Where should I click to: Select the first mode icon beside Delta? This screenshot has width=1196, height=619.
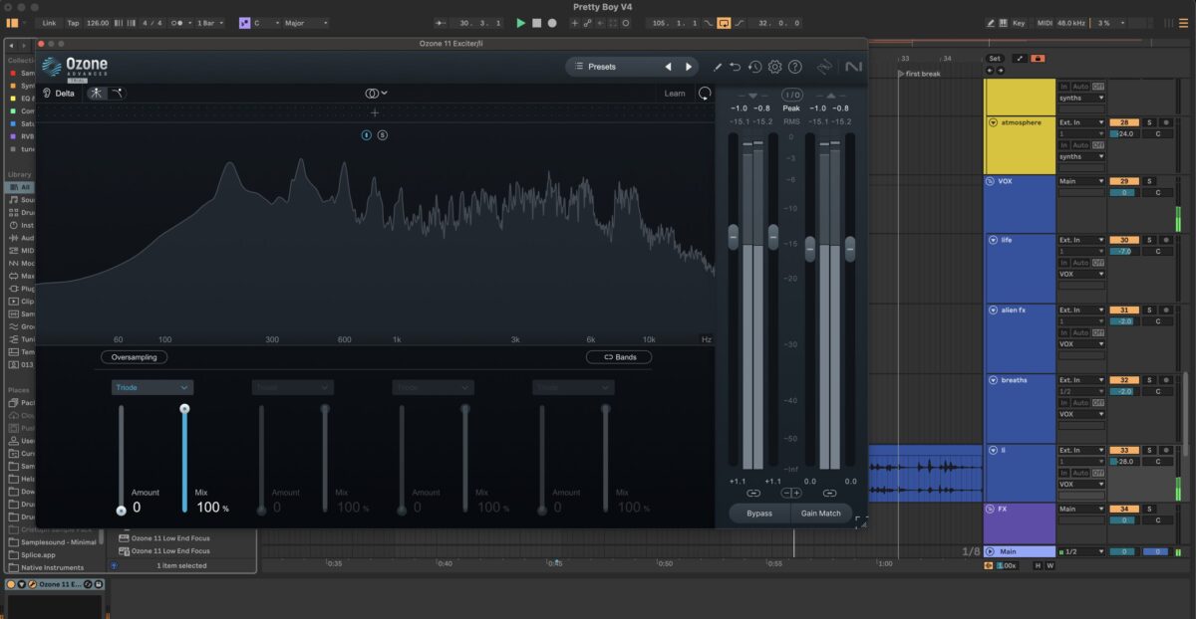[97, 93]
